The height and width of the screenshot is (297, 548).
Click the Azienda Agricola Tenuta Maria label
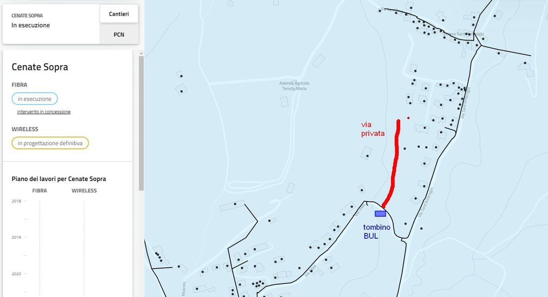coord(294,86)
